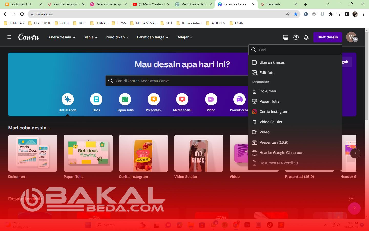Open the MEDIA SOSIAL bookmark folder
Viewport: 369px width, 231px height.
click(143, 23)
